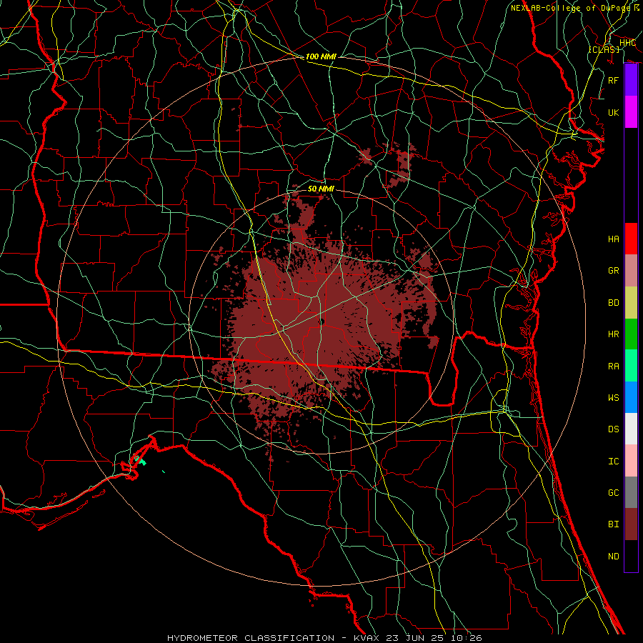The image size is (643, 643).
Task: Click the UK legend label
Action: [614, 112]
